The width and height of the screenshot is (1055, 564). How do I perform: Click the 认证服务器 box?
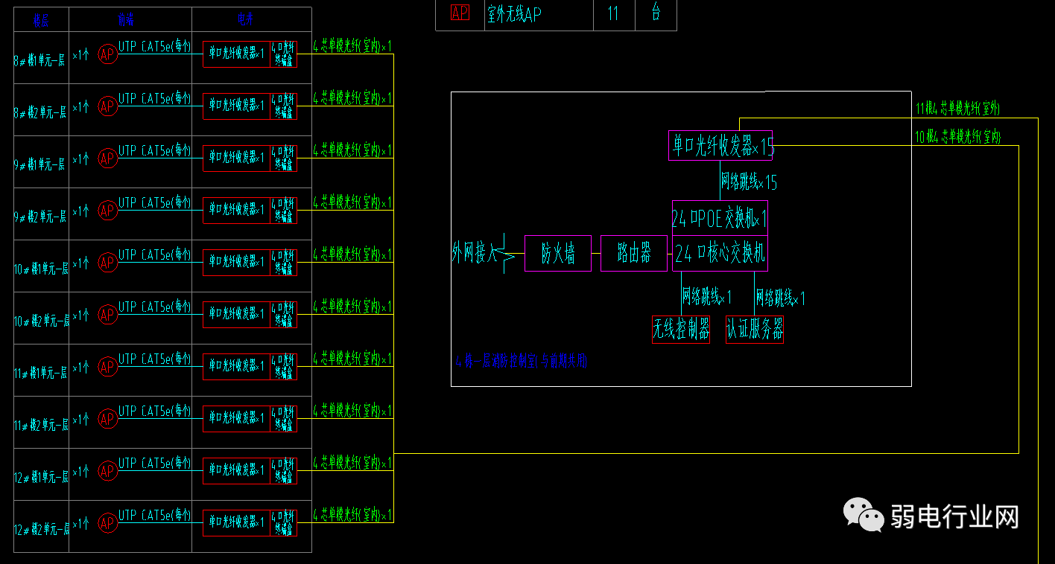click(x=755, y=330)
